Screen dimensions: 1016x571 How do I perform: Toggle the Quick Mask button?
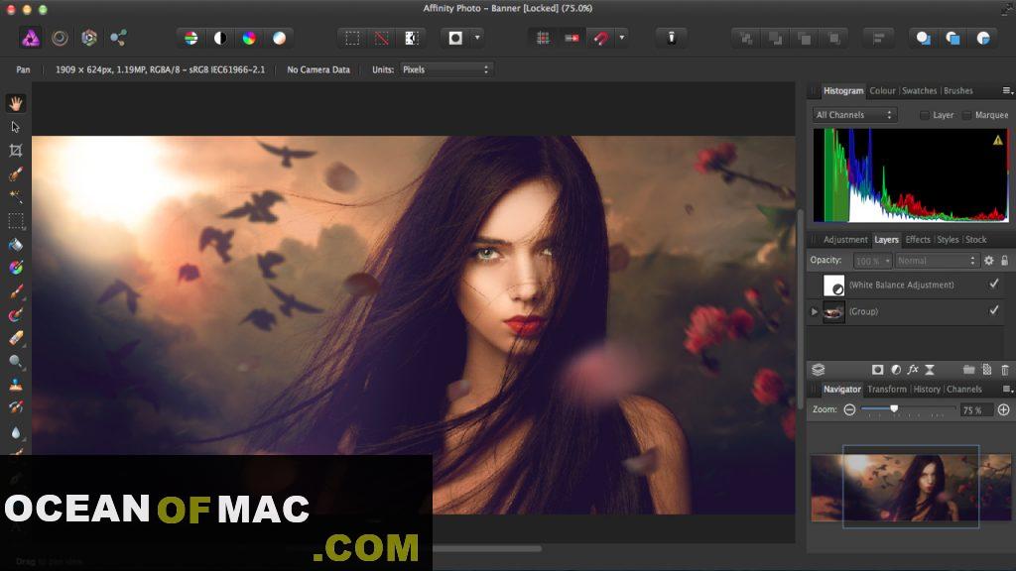click(x=455, y=39)
